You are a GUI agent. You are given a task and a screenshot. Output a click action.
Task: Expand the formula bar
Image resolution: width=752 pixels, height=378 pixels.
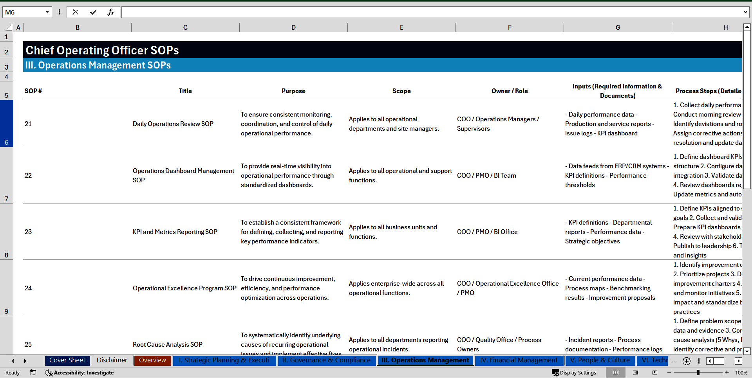pyautogui.click(x=745, y=12)
